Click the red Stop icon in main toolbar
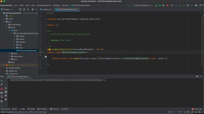The image size is (204, 114). [167, 5]
